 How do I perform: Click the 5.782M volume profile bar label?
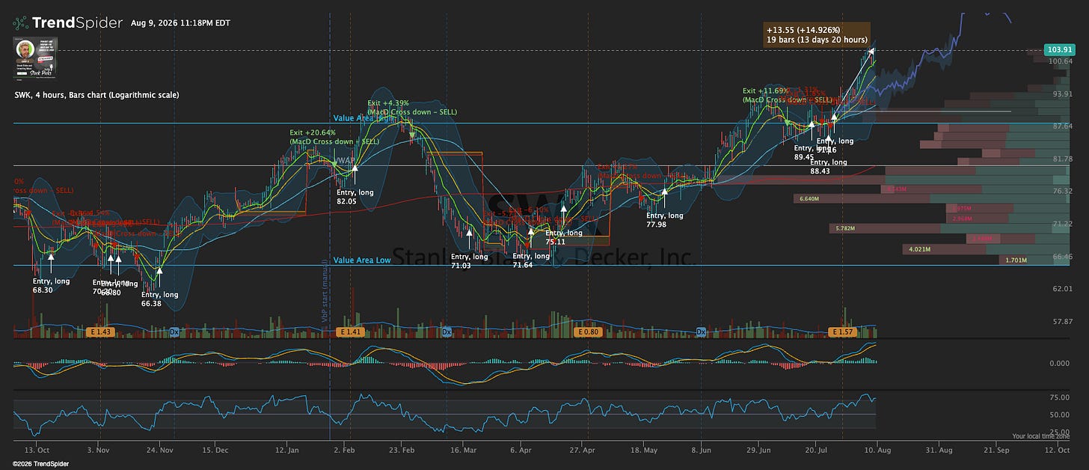(x=847, y=228)
